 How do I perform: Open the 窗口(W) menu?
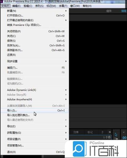[x=75, y=6]
